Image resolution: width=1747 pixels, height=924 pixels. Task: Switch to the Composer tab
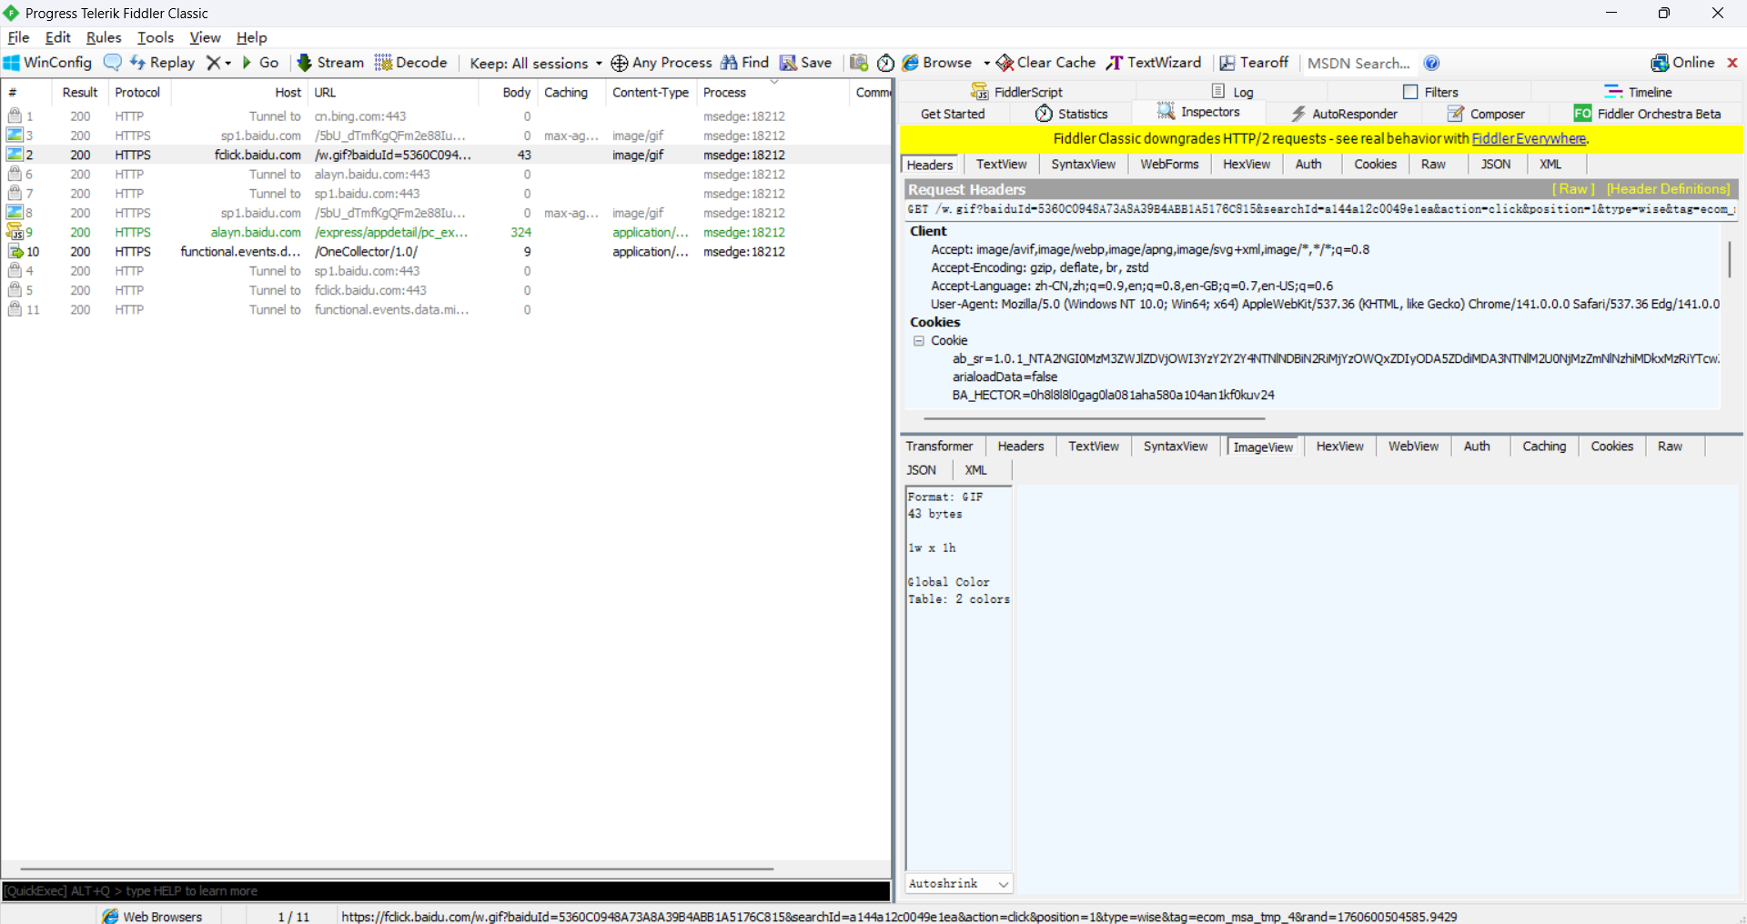point(1486,114)
